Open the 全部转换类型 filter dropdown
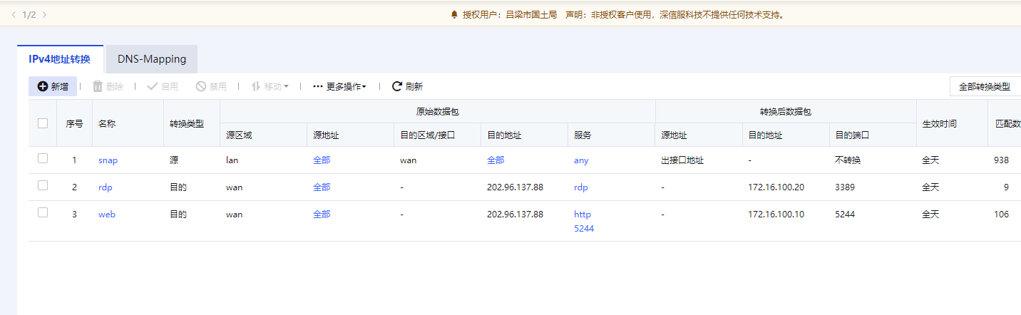1021x315 pixels. pos(985,86)
